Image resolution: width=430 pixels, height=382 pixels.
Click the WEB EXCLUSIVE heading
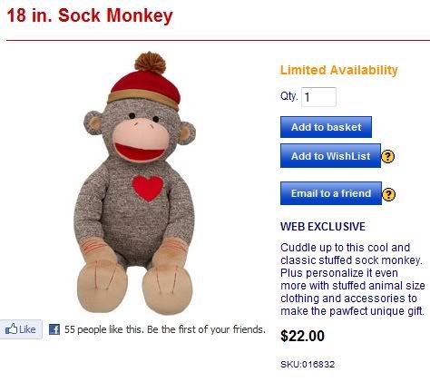click(323, 227)
